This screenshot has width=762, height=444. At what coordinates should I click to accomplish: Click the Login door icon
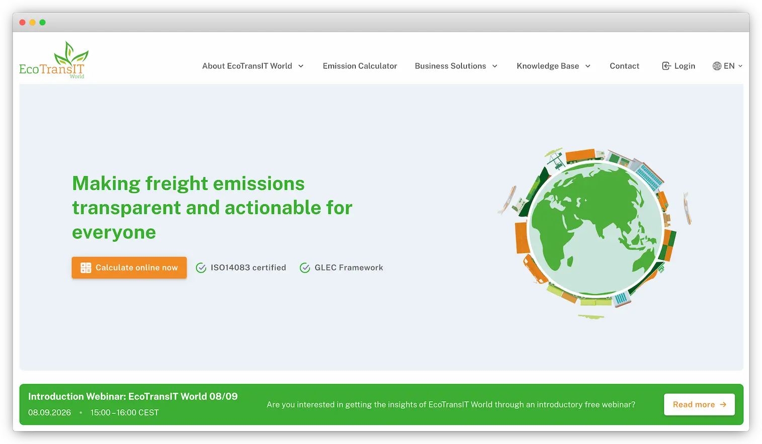coord(666,66)
